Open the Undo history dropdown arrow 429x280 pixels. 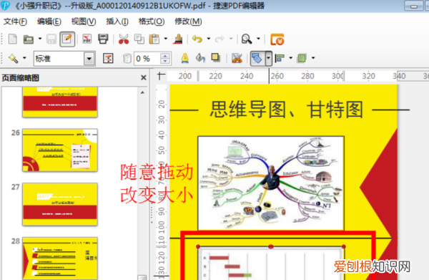209,39
